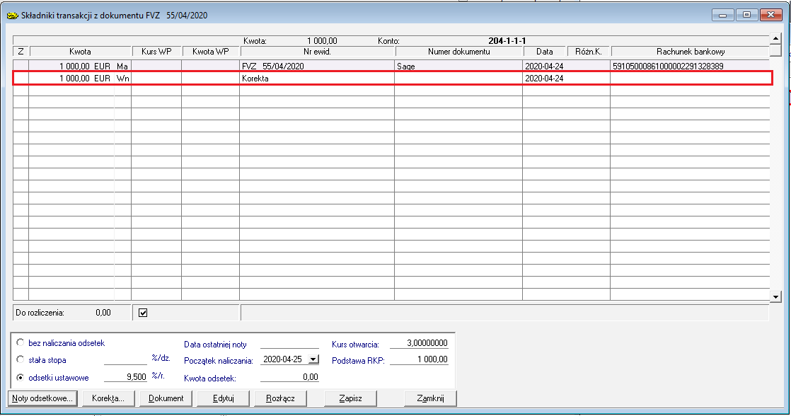This screenshot has width=791, height=416.
Task: Click the odsetki ustawowe 9,500 field
Action: (125, 376)
